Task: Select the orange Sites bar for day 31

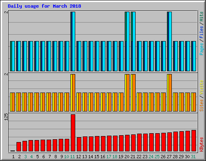Action: coord(194,102)
